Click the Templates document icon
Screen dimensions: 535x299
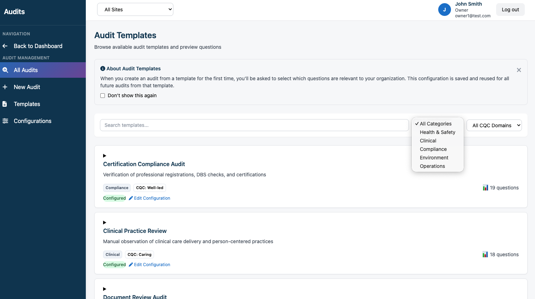click(x=5, y=104)
